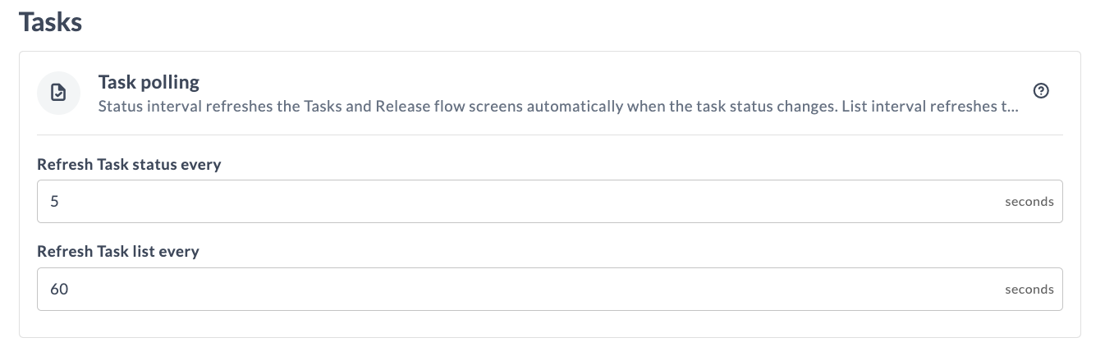Click the divider line below Task polling
The height and width of the screenshot is (356, 1105).
point(550,135)
